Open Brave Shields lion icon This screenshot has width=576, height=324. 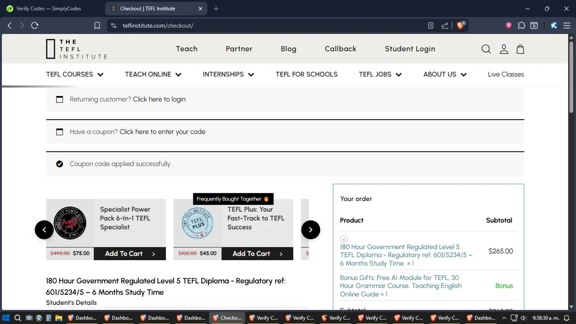click(460, 25)
